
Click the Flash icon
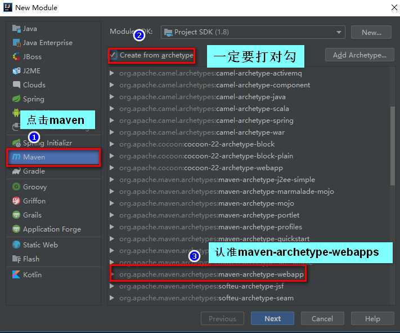coord(16,259)
